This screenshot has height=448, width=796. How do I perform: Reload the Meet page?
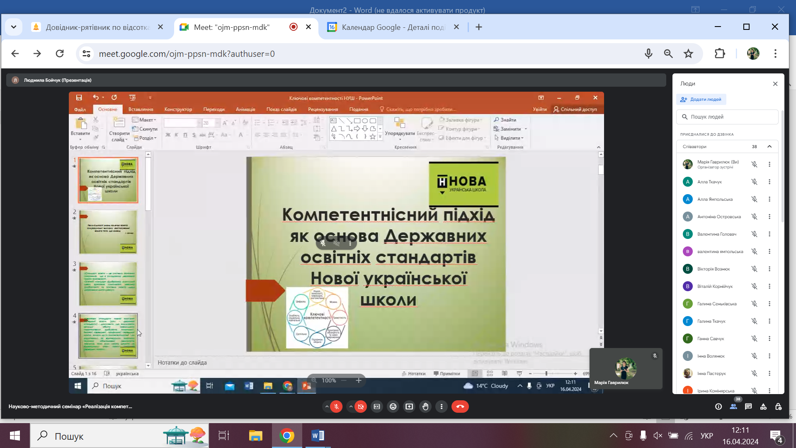(x=60, y=54)
